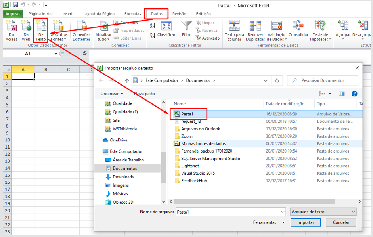373x237 pixels.
Task: Select Downloads in the navigation pane
Action: (x=120, y=177)
